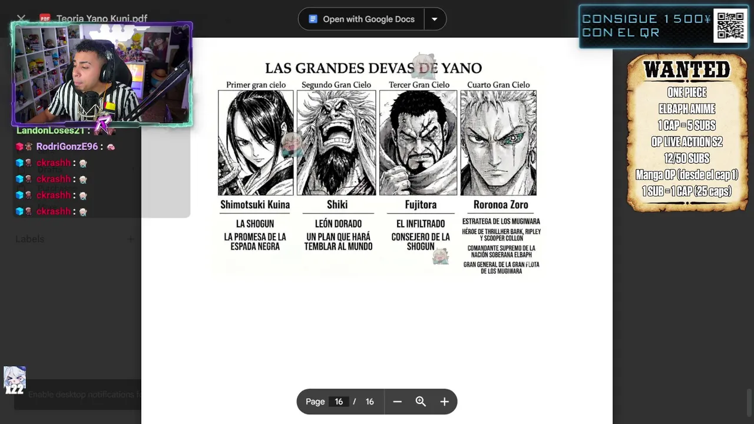Image resolution: width=754 pixels, height=424 pixels.
Task: Click the Fujitora portrait image
Action: pos(418,143)
